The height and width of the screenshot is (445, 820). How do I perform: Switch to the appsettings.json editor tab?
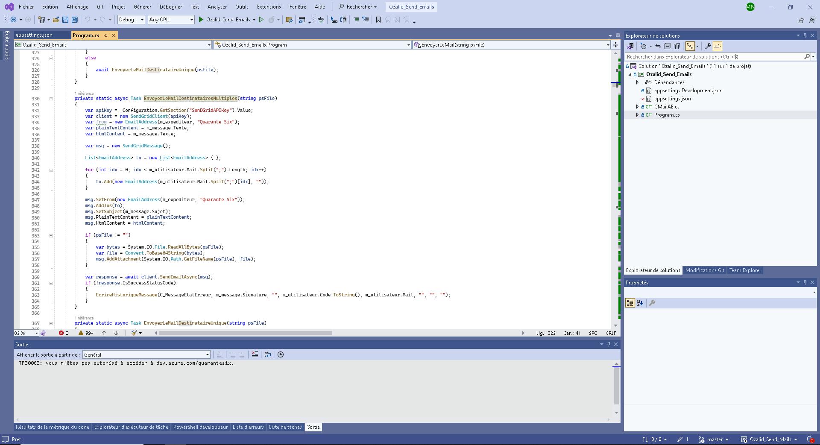[34, 35]
